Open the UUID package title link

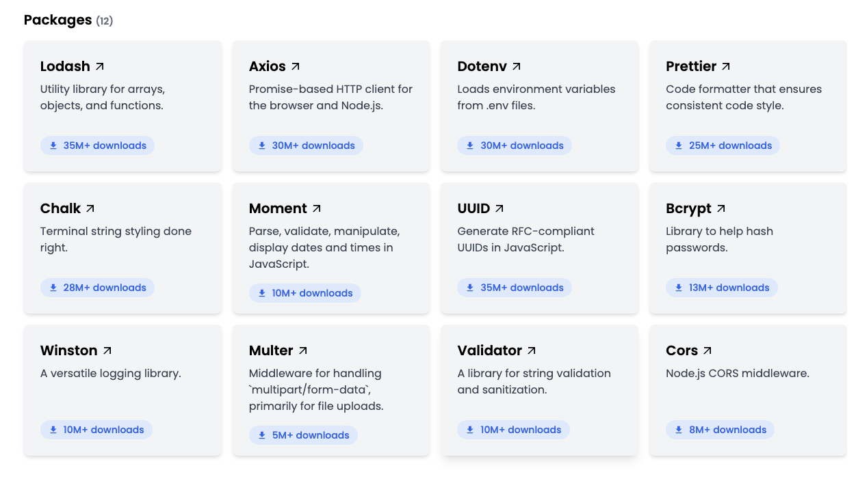coord(474,208)
